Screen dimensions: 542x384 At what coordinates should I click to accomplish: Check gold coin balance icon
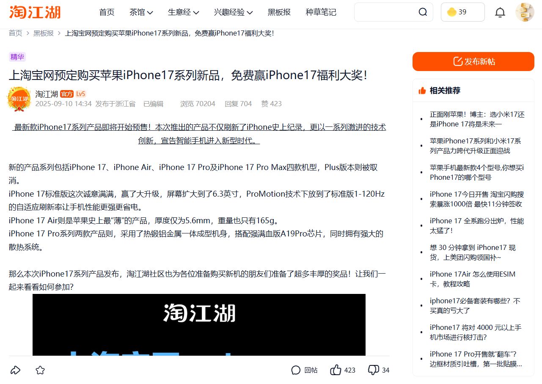point(452,12)
